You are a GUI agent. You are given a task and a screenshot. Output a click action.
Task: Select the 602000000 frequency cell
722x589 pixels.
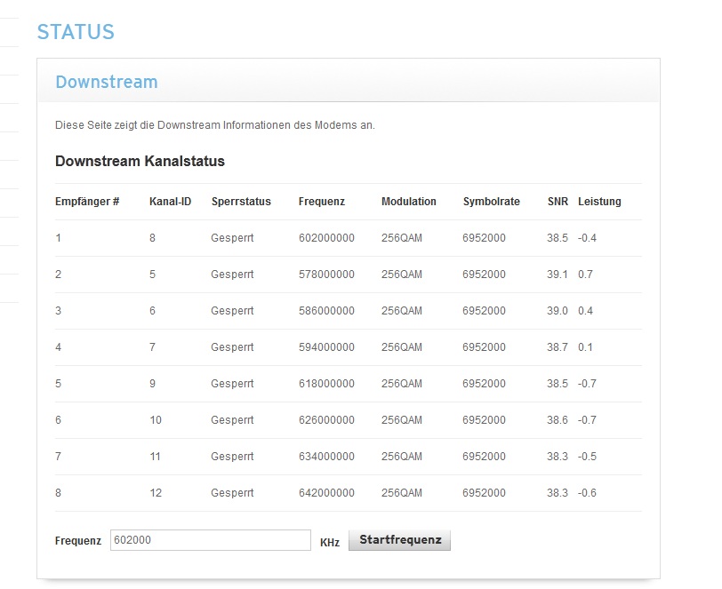(326, 238)
